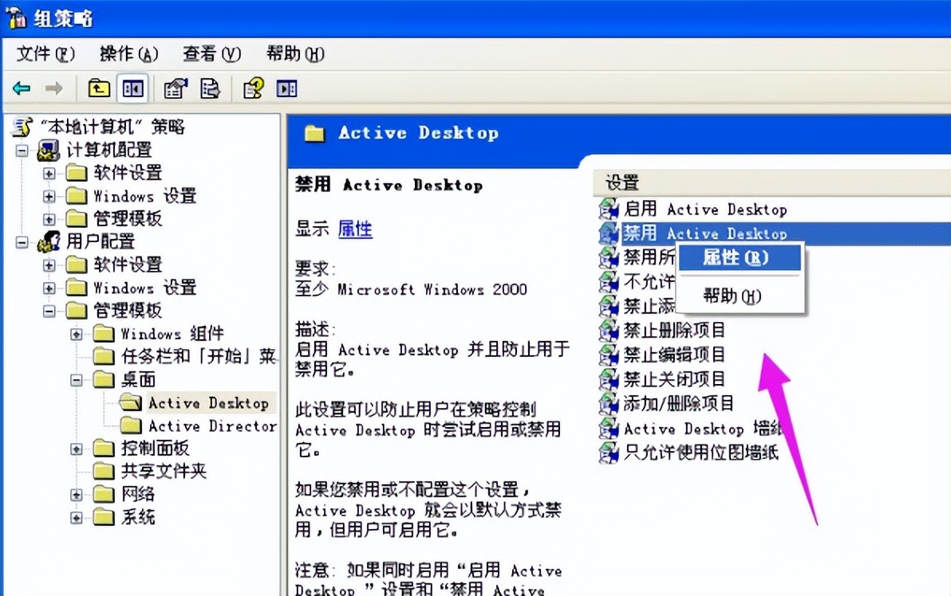Click the Active Desktop header folder icon
Viewport: 951px width, 596px height.
(314, 133)
